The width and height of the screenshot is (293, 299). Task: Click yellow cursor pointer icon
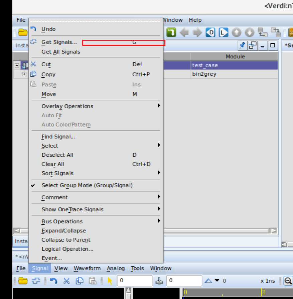pos(110,281)
